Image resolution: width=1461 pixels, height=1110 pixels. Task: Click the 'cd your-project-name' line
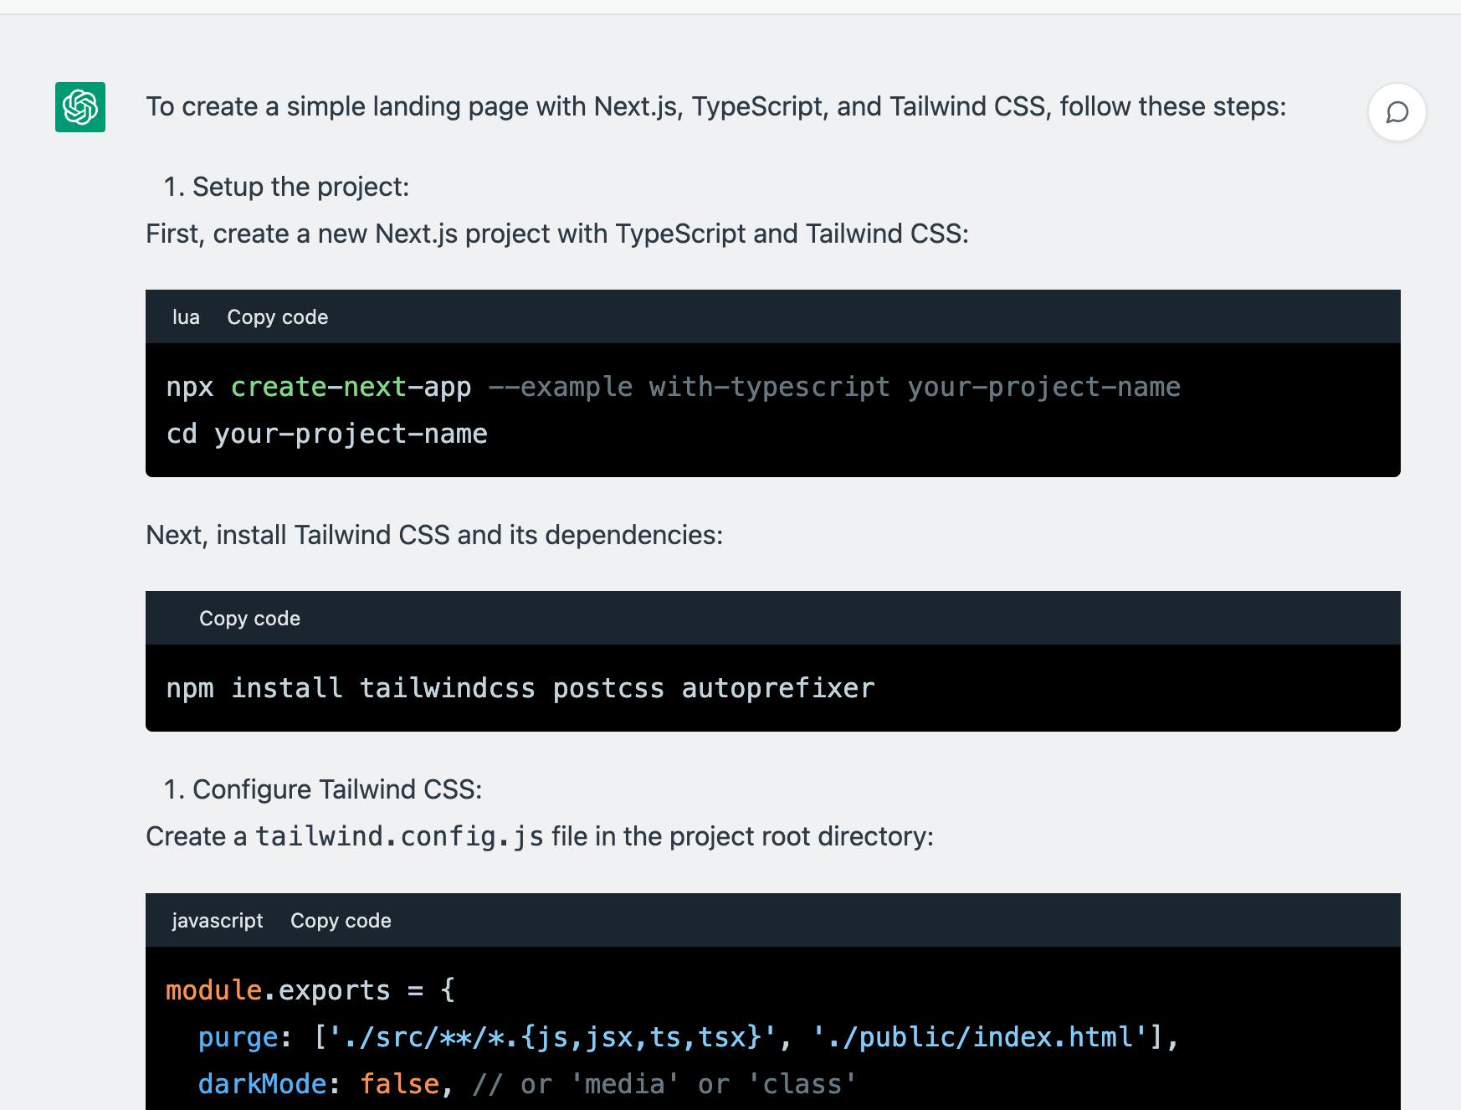[x=326, y=434]
